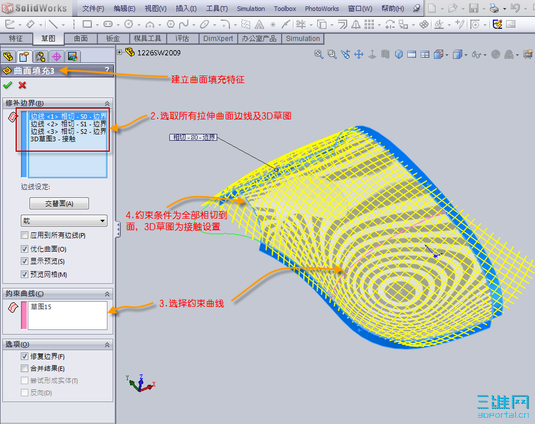
Task: Select the Spline sketch tool
Action: pos(184,24)
